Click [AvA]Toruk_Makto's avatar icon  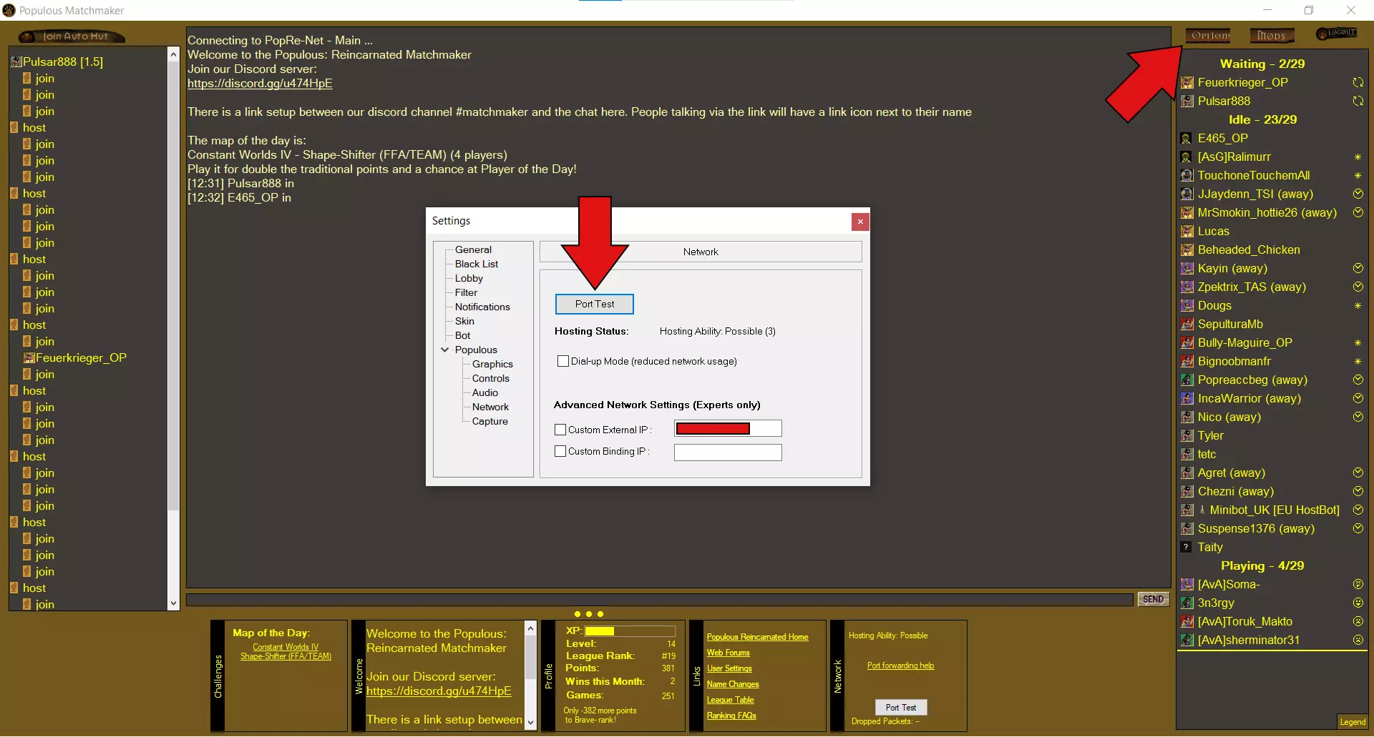[x=1187, y=622]
